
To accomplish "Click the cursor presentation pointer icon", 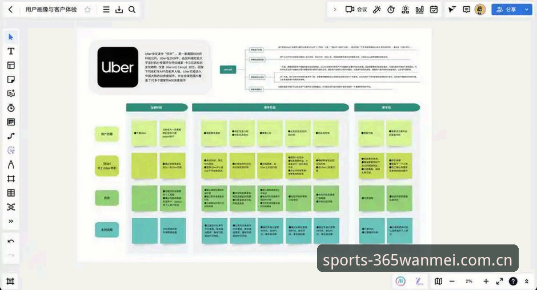I will point(452,10).
